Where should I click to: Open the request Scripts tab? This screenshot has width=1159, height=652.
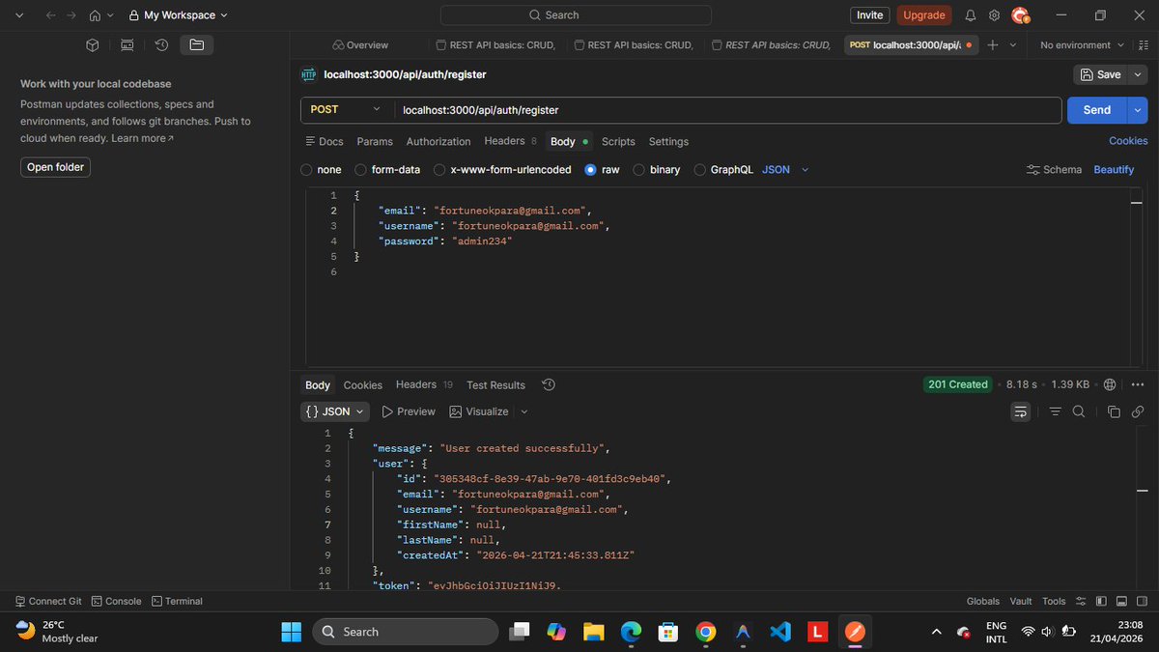(x=618, y=141)
